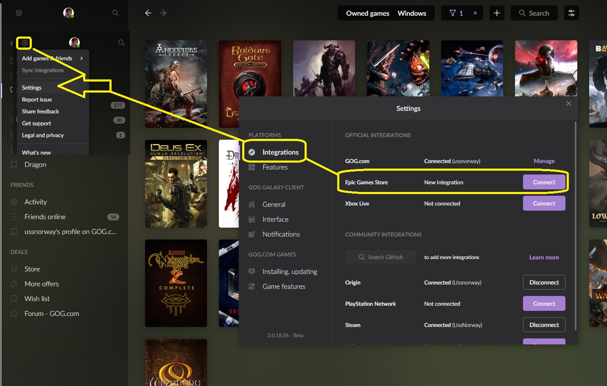Open the Neverwinter Nights 2 Complete cover

(x=176, y=283)
